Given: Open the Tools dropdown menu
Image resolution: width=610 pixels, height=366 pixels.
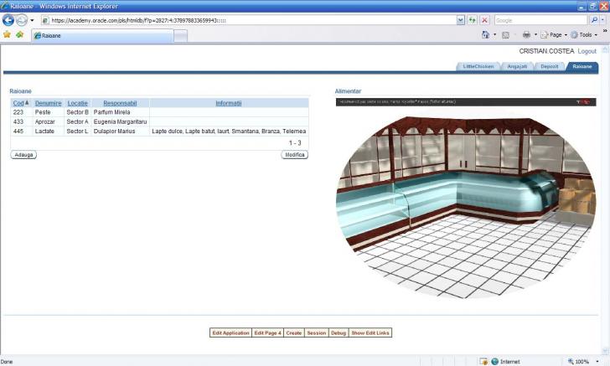Looking at the screenshot, I should 584,35.
